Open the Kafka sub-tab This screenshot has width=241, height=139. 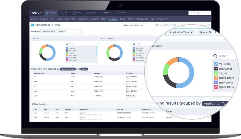(x=67, y=19)
